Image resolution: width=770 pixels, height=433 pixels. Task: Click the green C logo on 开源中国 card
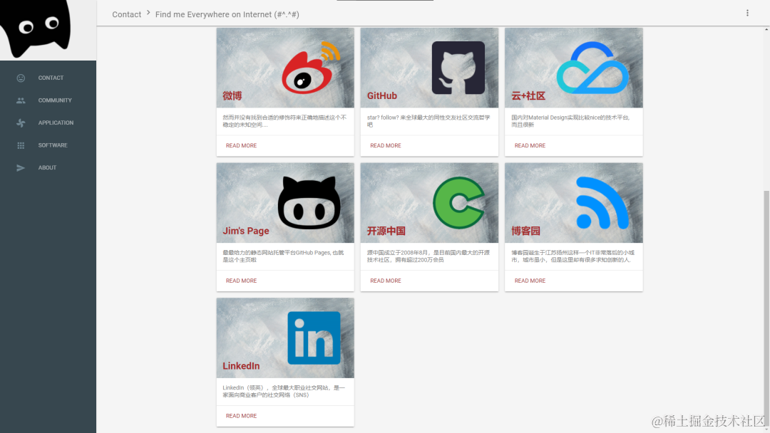(x=458, y=203)
